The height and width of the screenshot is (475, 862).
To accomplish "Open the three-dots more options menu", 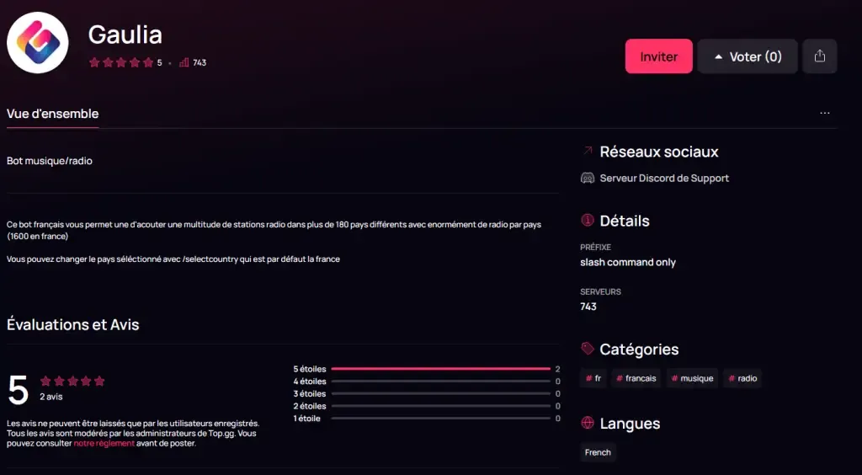I will (x=825, y=113).
